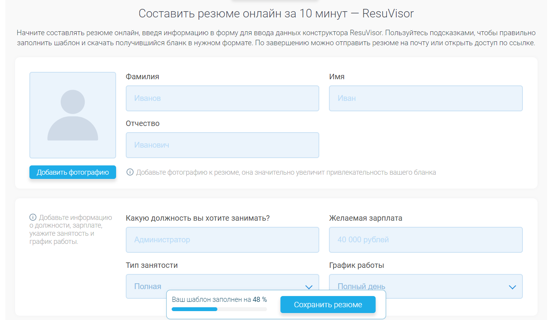
Task: Focus the 'Фамилия' input field
Action: click(x=223, y=98)
